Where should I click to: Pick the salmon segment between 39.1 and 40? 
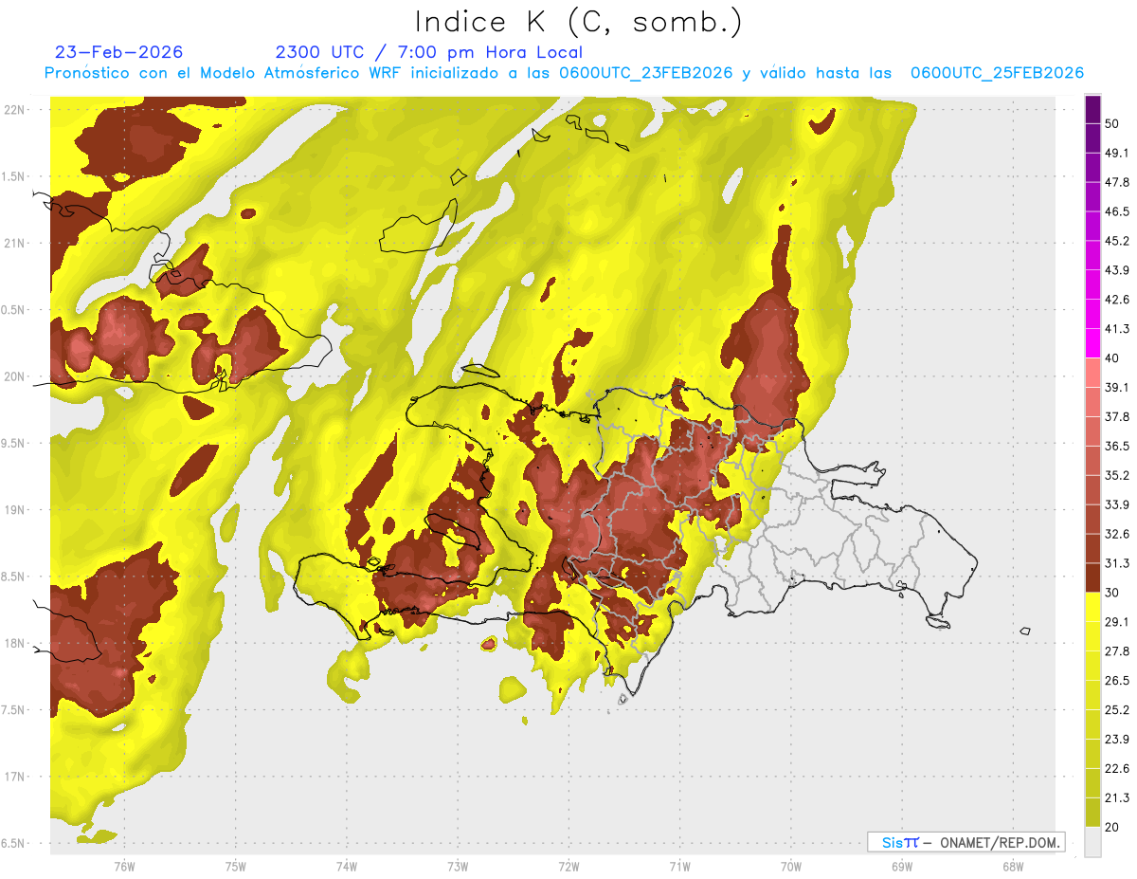click(x=1092, y=373)
